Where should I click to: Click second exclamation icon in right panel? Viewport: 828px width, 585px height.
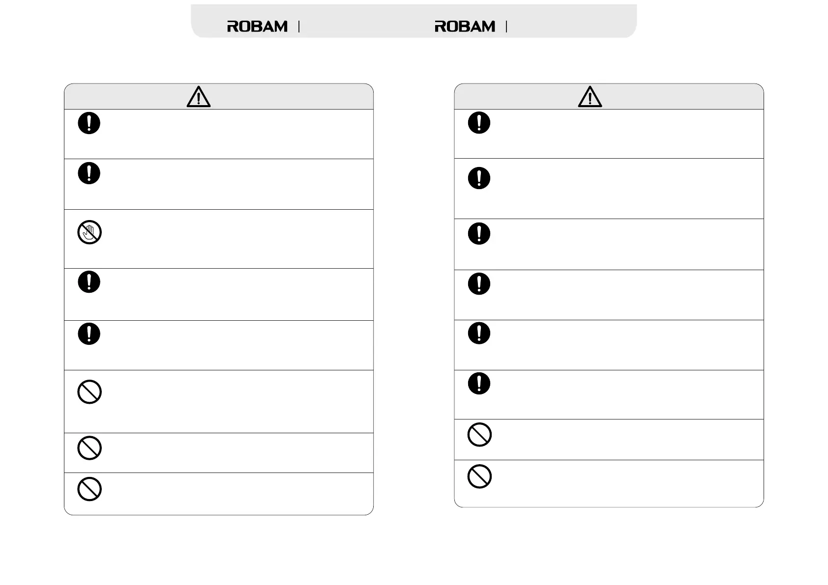click(479, 178)
